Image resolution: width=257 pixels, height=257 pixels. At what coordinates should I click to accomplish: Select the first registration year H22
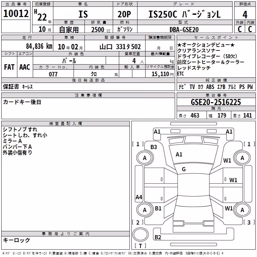pos(40,15)
